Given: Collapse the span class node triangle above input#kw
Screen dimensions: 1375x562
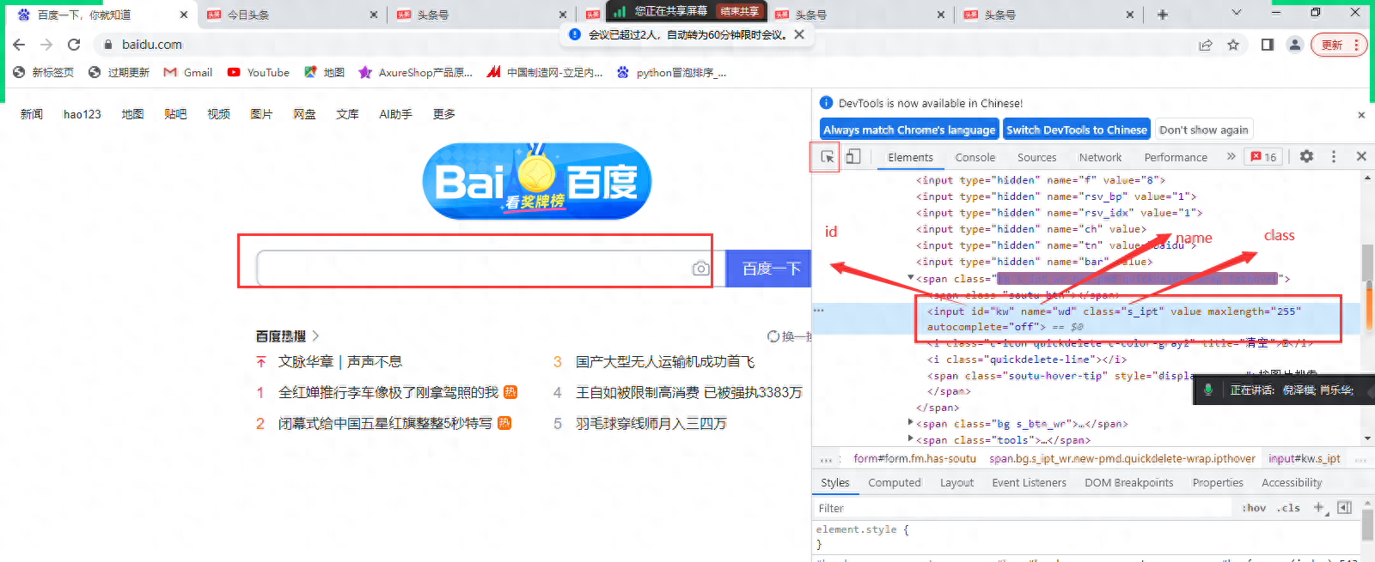Looking at the screenshot, I should pos(911,278).
